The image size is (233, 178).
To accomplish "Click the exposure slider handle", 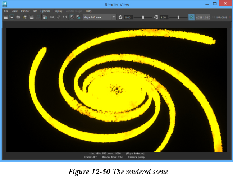I will (x=143, y=17).
